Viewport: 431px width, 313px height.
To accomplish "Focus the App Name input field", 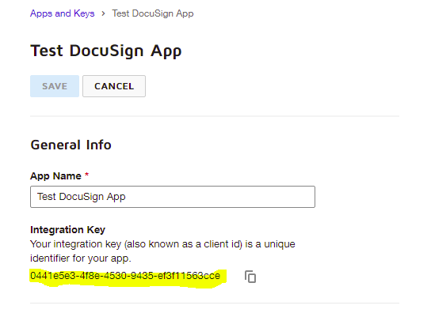I will (x=173, y=197).
